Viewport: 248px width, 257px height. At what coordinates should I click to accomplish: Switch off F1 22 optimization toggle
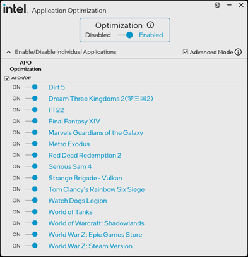click(x=32, y=110)
